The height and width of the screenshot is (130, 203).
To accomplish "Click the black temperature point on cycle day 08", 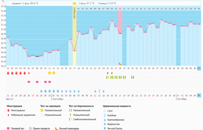I will pyautogui.click(x=37, y=56).
